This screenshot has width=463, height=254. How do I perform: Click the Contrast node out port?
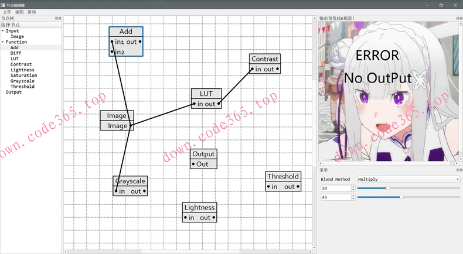(x=278, y=69)
